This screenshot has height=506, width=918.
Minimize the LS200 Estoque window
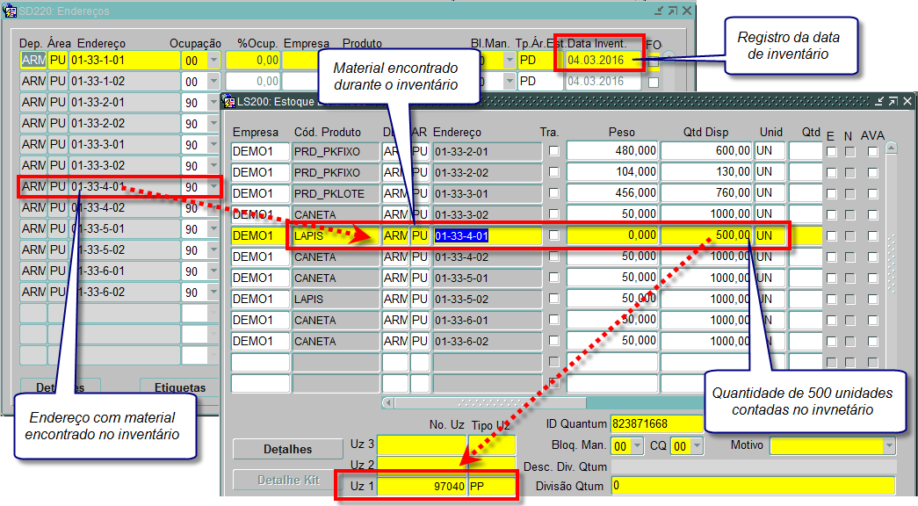[879, 101]
